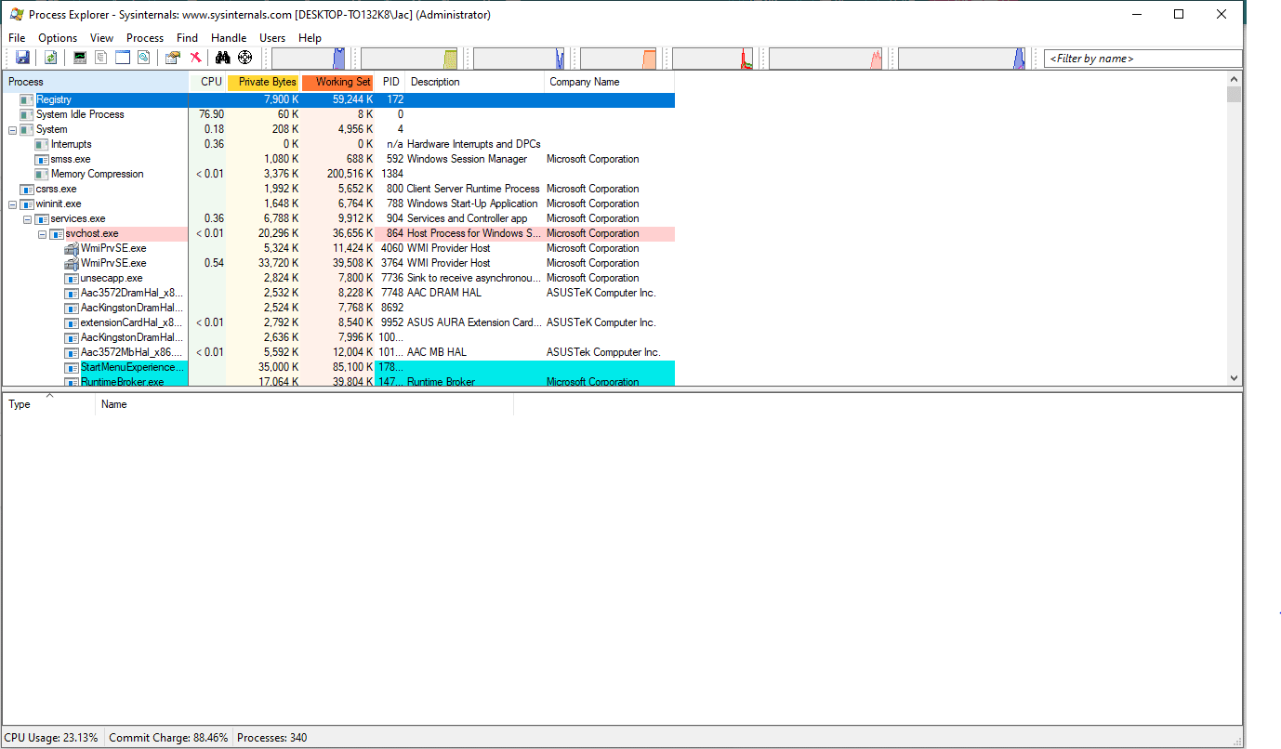This screenshot has width=1281, height=749.
Task: Sort by the Process column header
Action: tap(95, 82)
